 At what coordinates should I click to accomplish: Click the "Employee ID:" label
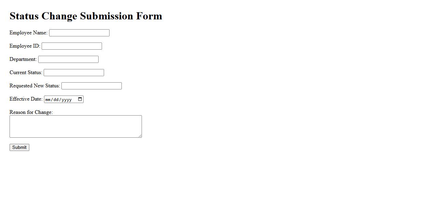[25, 46]
